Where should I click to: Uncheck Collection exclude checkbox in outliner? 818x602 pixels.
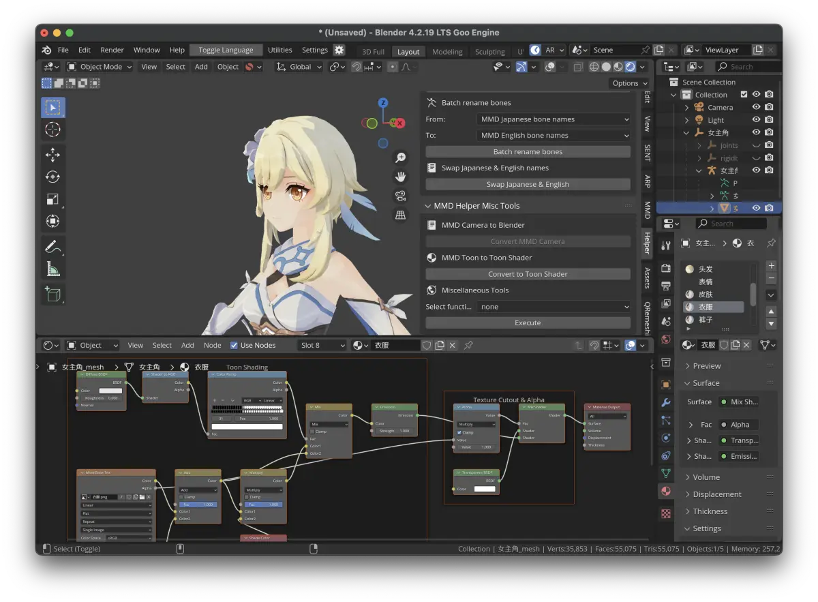click(744, 95)
